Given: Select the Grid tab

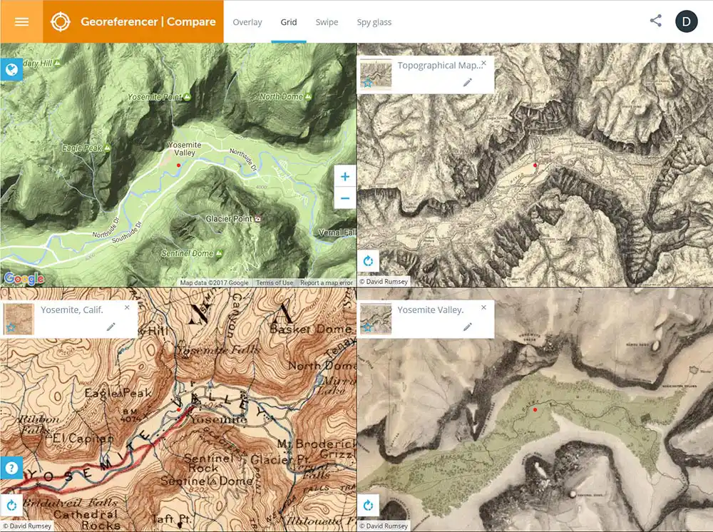Looking at the screenshot, I should click(289, 22).
